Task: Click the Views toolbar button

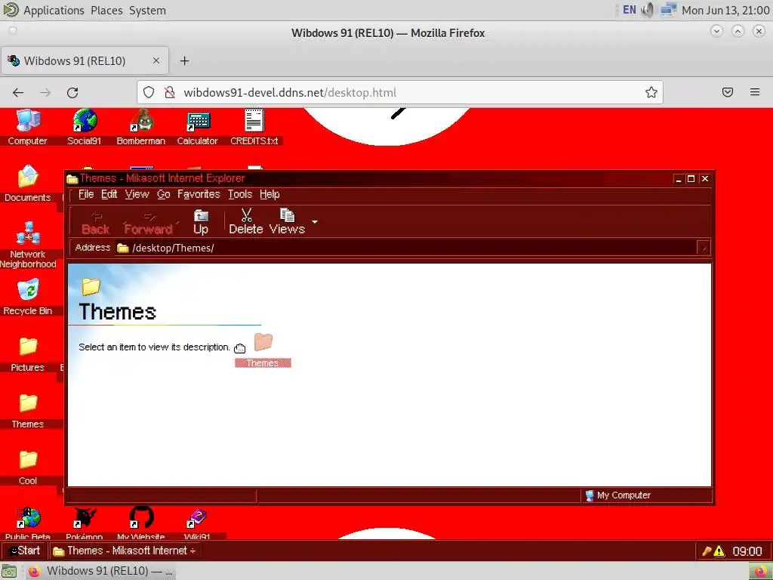Action: coord(287,221)
